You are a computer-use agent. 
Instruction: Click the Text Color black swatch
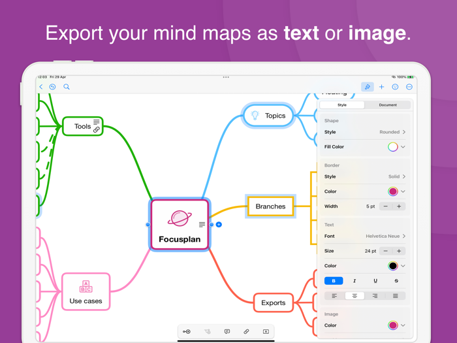393,266
